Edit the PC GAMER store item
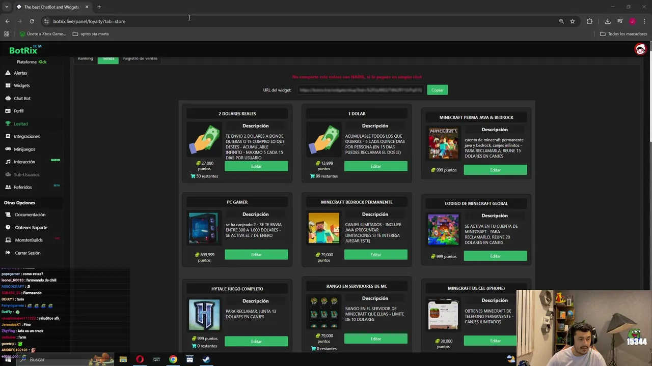Screen dimensions: 652x366 256,255
